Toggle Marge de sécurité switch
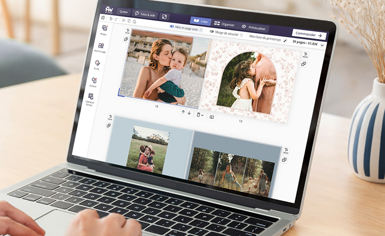The width and height of the screenshot is (385, 236). pos(212,31)
